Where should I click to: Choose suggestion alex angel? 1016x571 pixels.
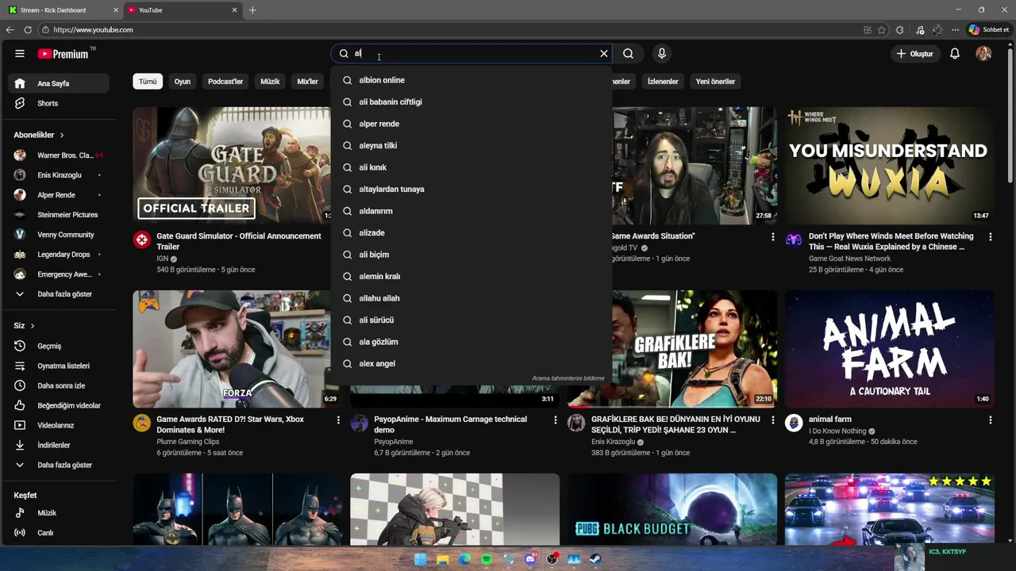[x=471, y=364]
